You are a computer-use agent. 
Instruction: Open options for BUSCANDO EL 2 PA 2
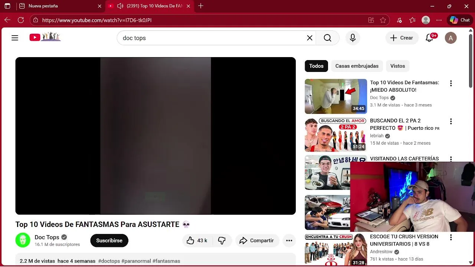pyautogui.click(x=451, y=122)
